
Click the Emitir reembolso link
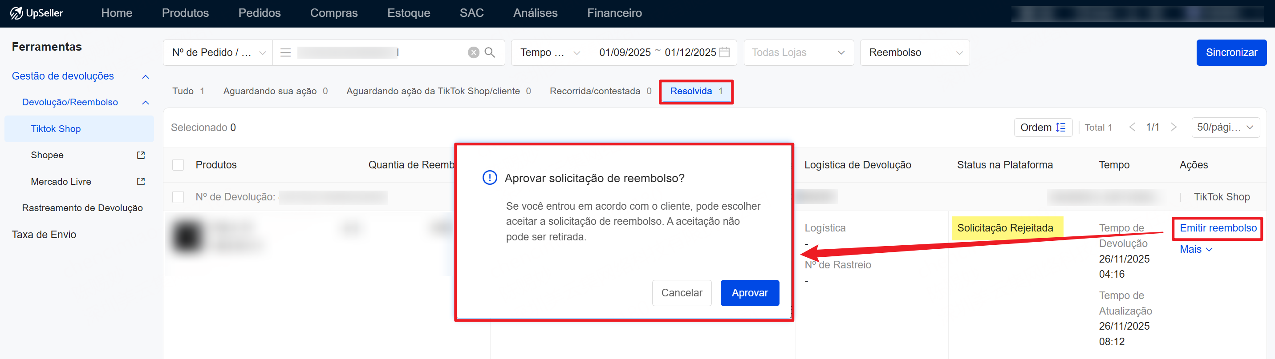coord(1218,228)
